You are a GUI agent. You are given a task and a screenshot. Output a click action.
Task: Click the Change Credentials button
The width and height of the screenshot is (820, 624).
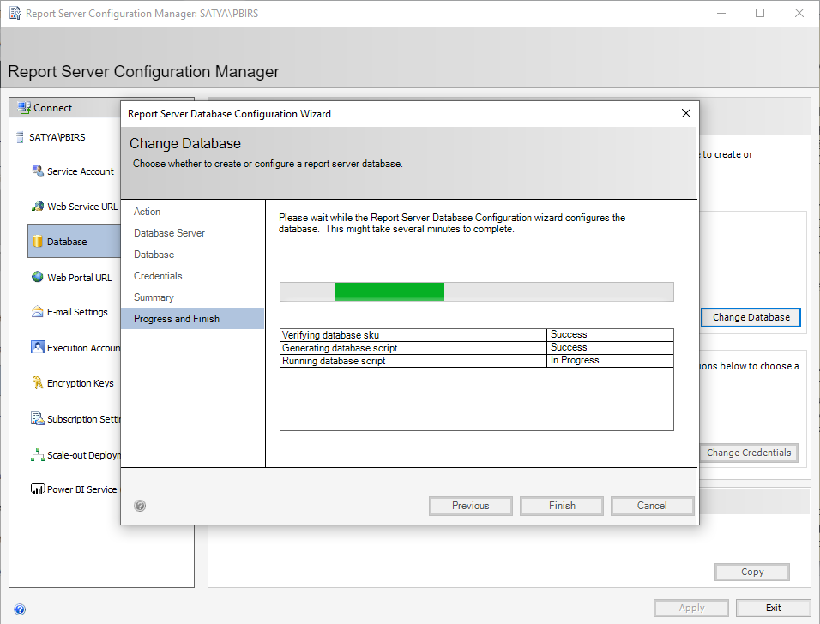pos(749,453)
